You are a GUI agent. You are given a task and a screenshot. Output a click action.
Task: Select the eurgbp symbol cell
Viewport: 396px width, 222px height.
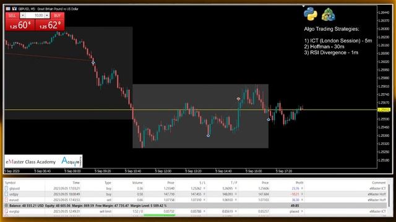(x=14, y=212)
